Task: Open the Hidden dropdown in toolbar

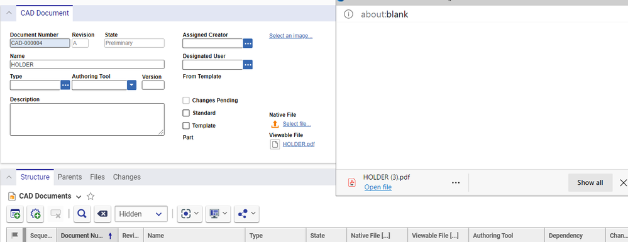Action: click(x=141, y=214)
